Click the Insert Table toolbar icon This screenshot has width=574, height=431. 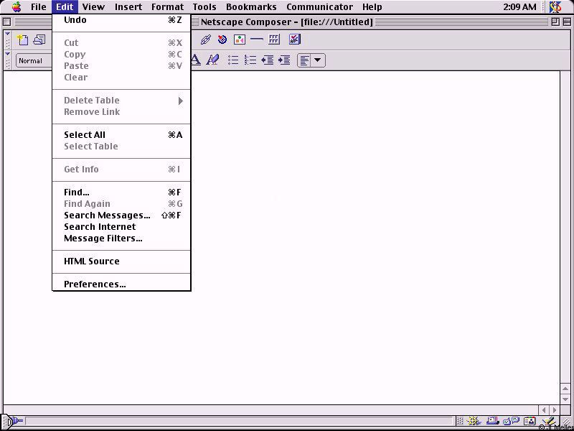(x=274, y=40)
